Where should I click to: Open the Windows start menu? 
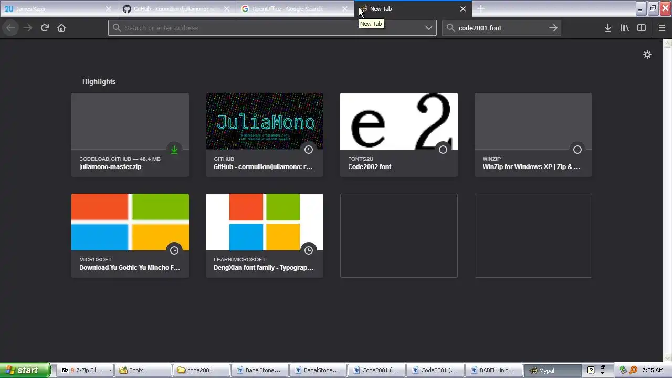(25, 370)
